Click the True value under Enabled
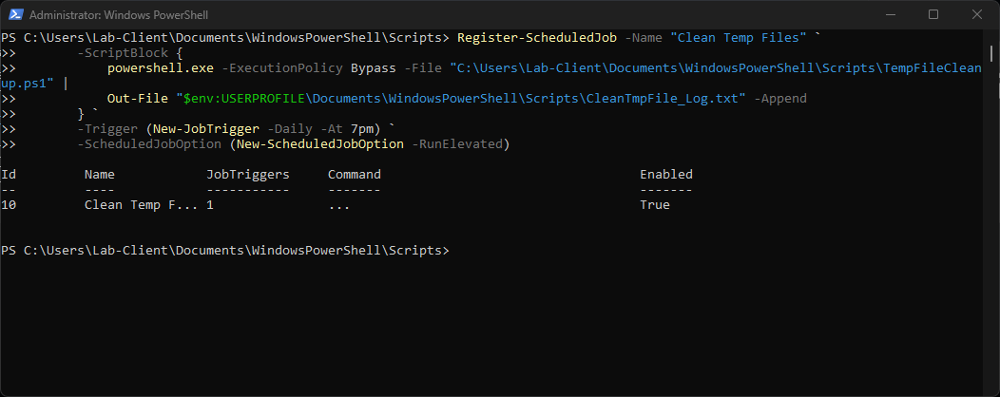1000x397 pixels. click(x=654, y=205)
